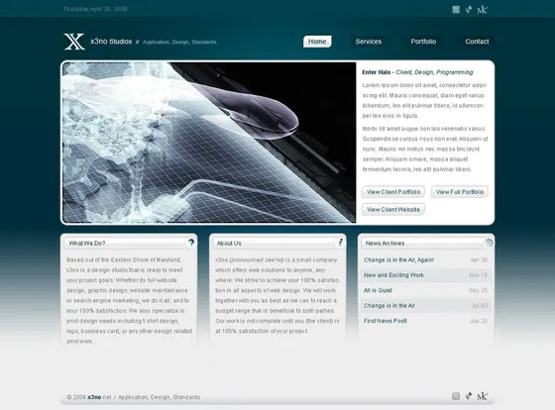Select the Contact navigation item
Image resolution: width=555 pixels, height=410 pixels.
pyautogui.click(x=477, y=42)
